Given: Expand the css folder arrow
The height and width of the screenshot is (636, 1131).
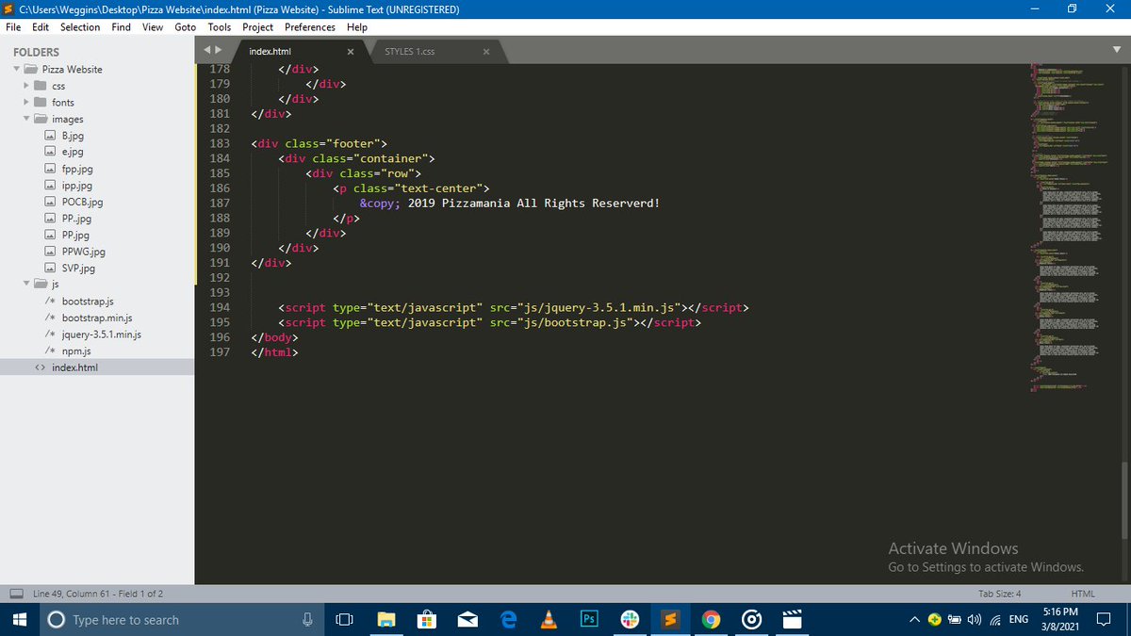Looking at the screenshot, I should coord(26,86).
